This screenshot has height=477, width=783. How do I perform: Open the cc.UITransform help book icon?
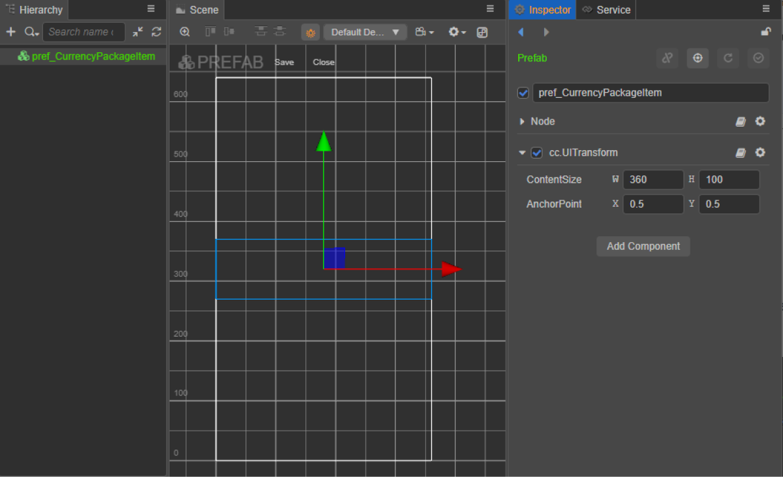point(741,153)
